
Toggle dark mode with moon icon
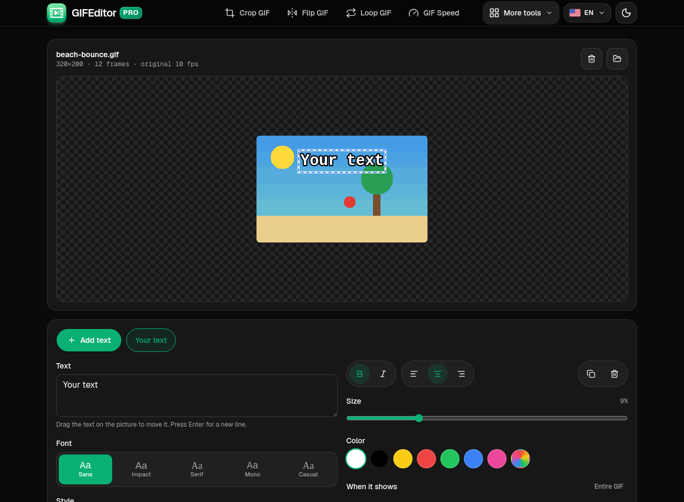tap(626, 13)
